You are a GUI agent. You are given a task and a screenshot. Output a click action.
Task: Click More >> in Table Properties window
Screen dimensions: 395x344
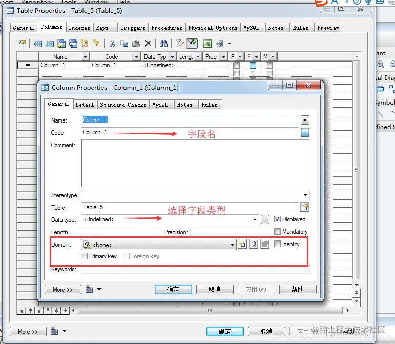(28, 331)
